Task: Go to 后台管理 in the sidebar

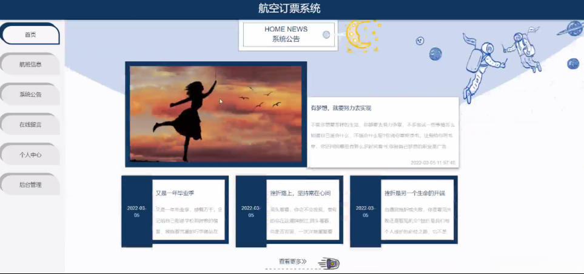Action: tap(30, 185)
